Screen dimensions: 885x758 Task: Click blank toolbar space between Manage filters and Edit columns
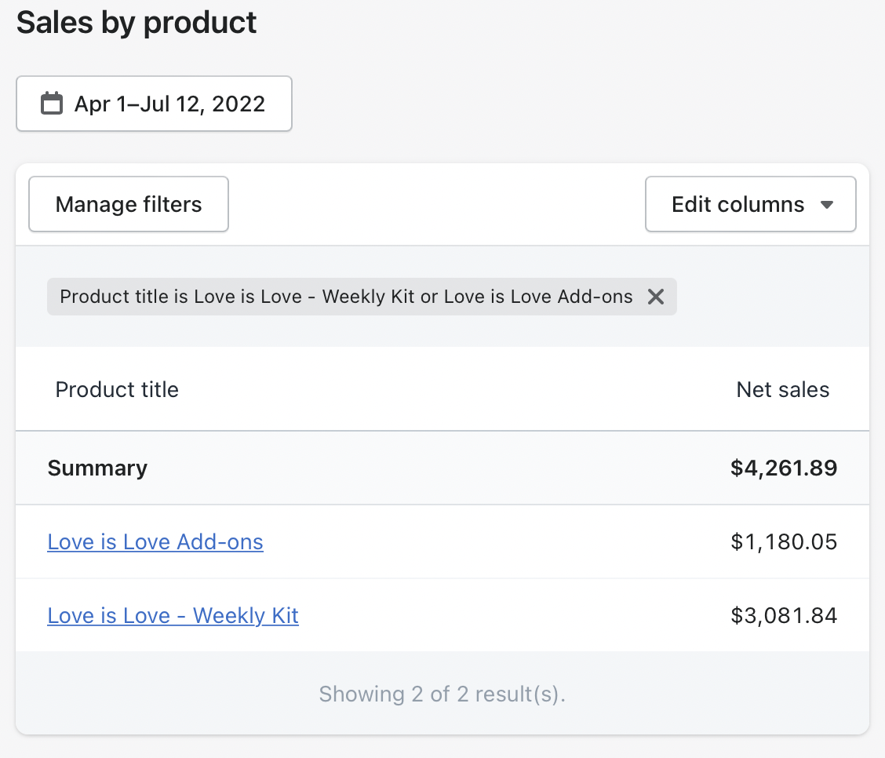pyautogui.click(x=436, y=205)
